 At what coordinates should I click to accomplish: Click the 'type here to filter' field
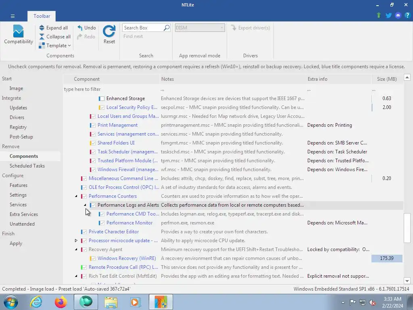111,89
